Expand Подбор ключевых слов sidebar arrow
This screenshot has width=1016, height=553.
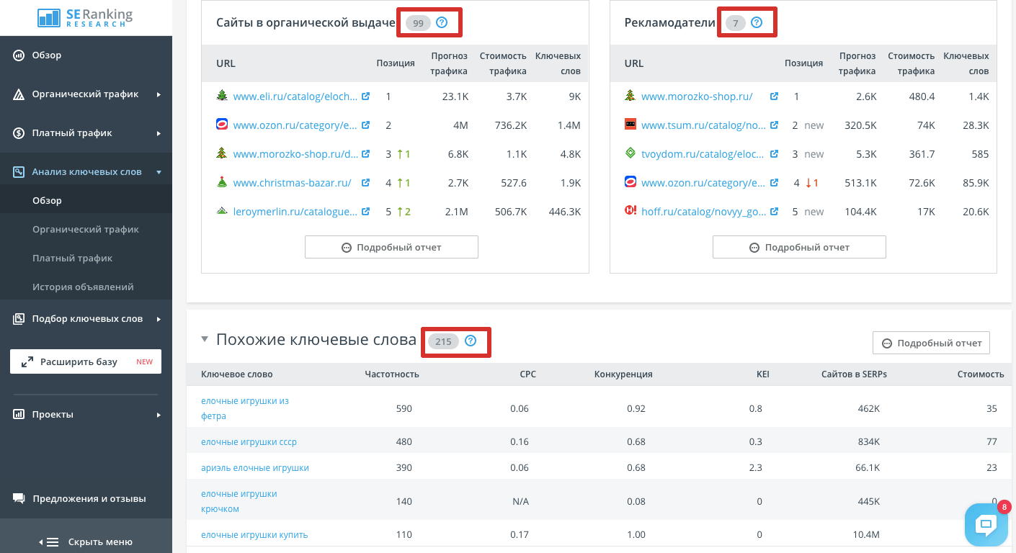coord(159,319)
